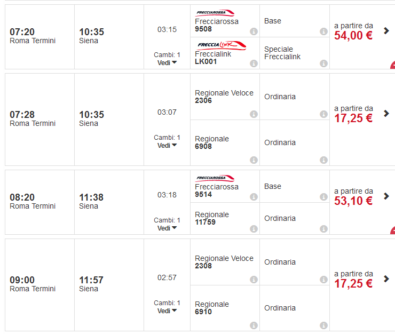Viewport: 395px width, 334px height.
Task: Select the 54,00 € fare arrow
Action: point(386,31)
